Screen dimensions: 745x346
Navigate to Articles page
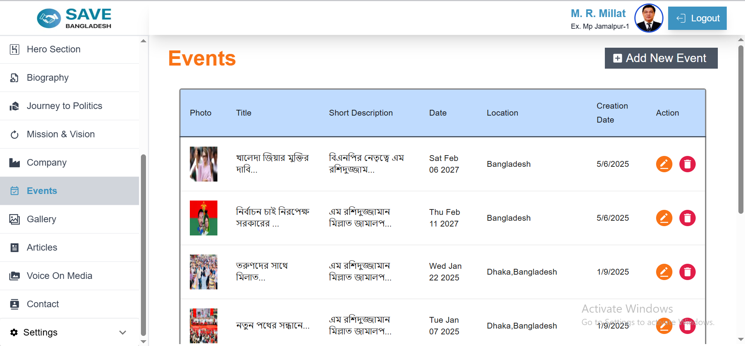pyautogui.click(x=69, y=247)
